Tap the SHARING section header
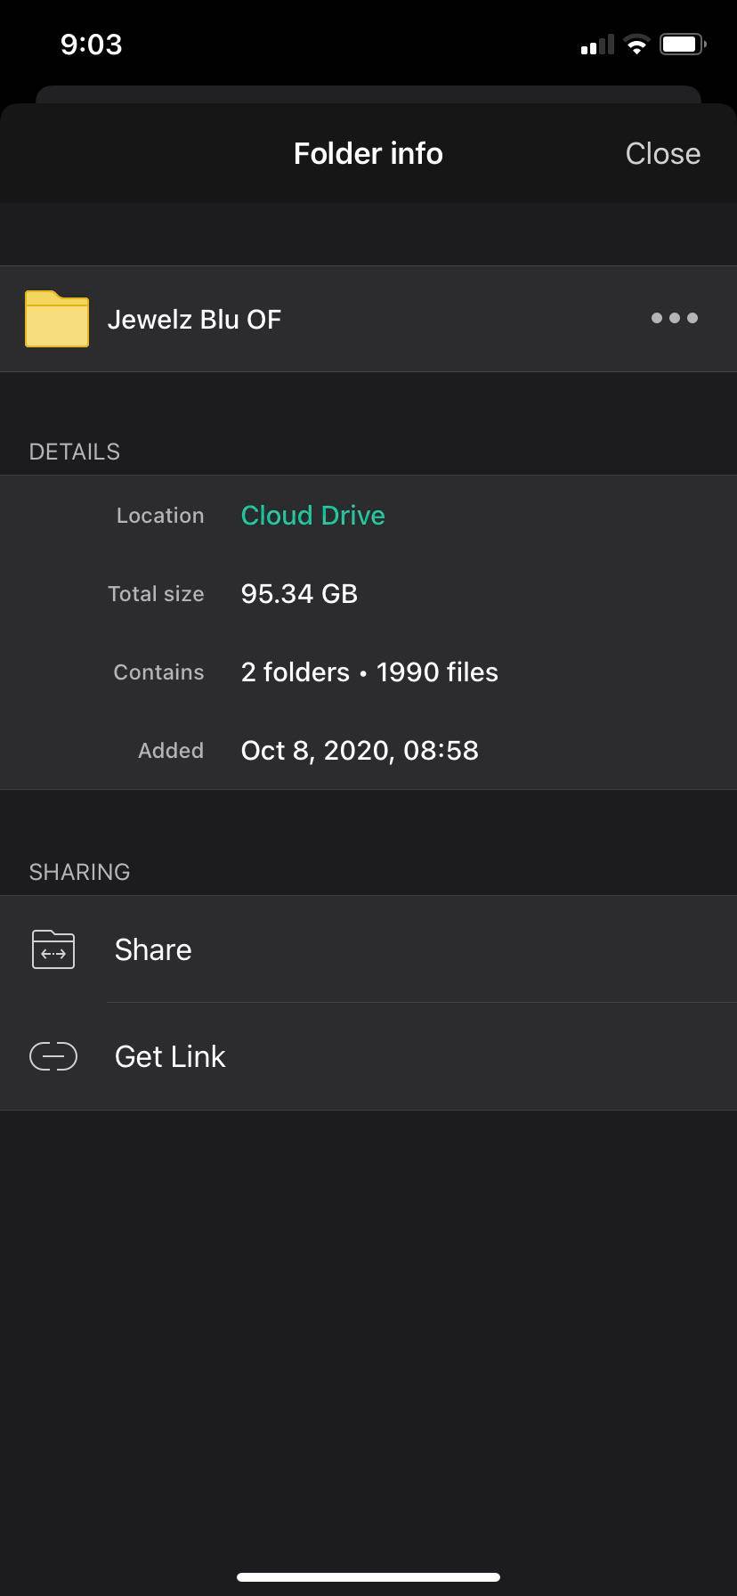The image size is (737, 1596). click(79, 872)
